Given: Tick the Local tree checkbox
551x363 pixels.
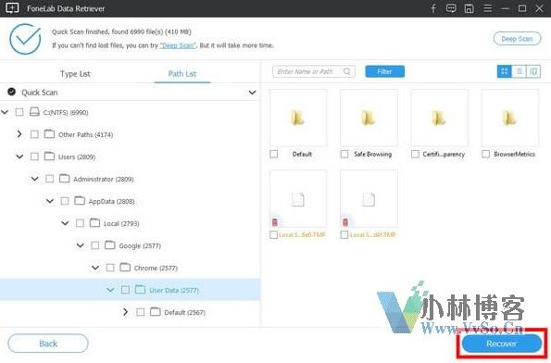Looking at the screenshot, I should coord(80,223).
